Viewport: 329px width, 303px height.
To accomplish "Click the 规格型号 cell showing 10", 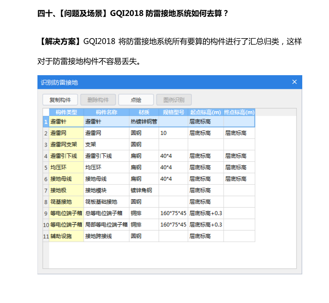I will (173, 133).
